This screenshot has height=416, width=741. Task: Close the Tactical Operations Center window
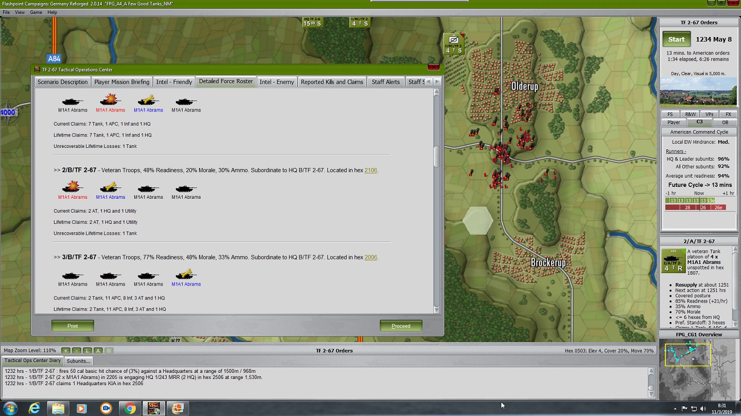(433, 68)
